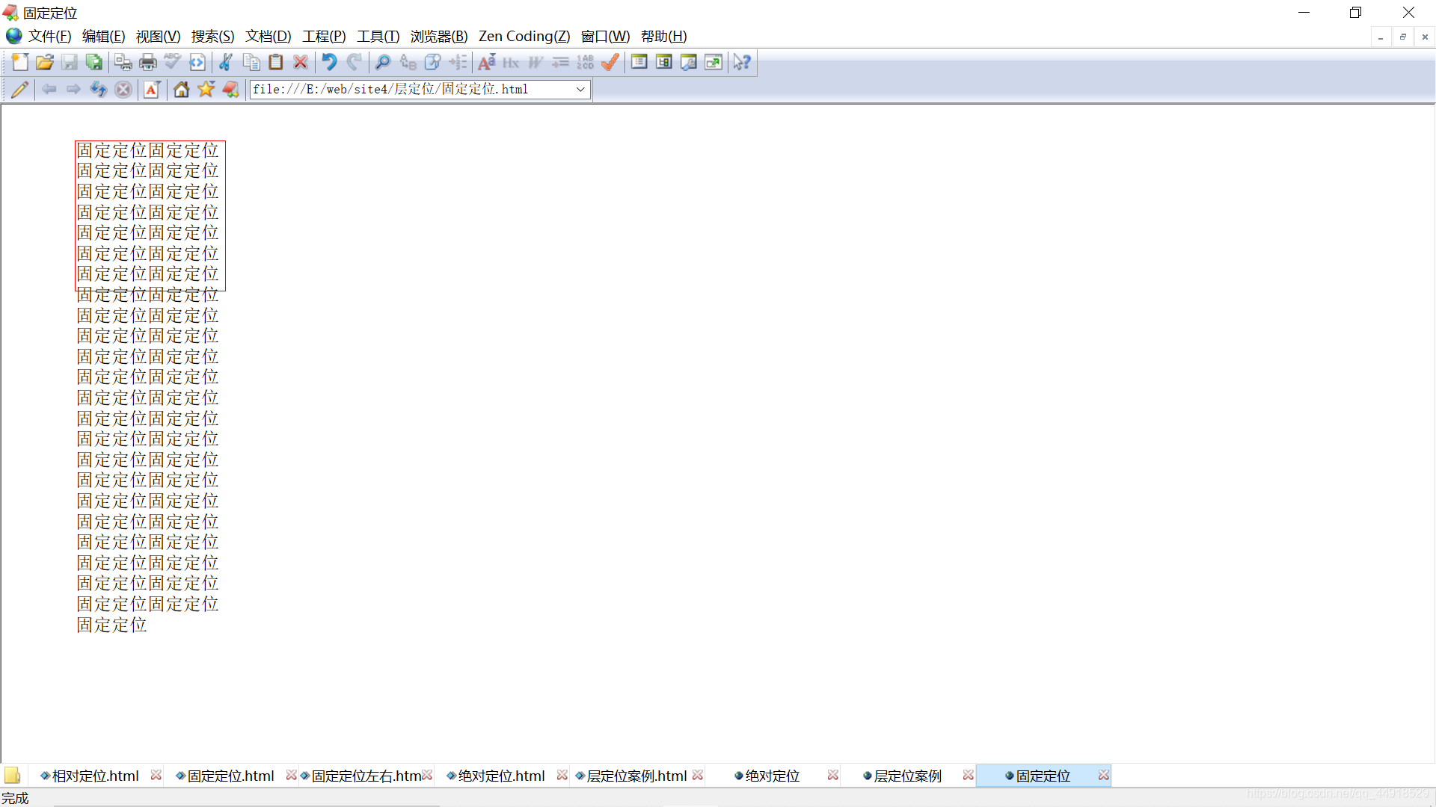Open a file with the folder icon

pyautogui.click(x=45, y=63)
